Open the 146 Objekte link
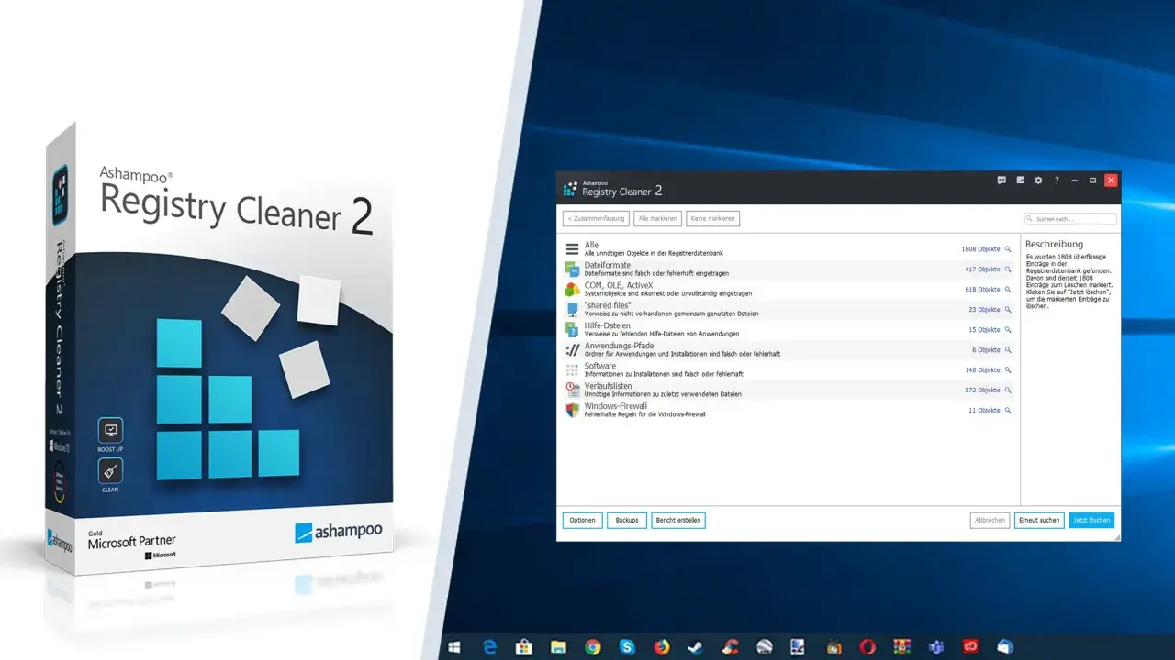The height and width of the screenshot is (660, 1175). pos(982,370)
